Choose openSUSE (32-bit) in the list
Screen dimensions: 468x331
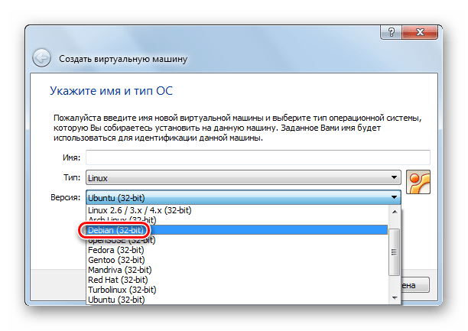122,239
